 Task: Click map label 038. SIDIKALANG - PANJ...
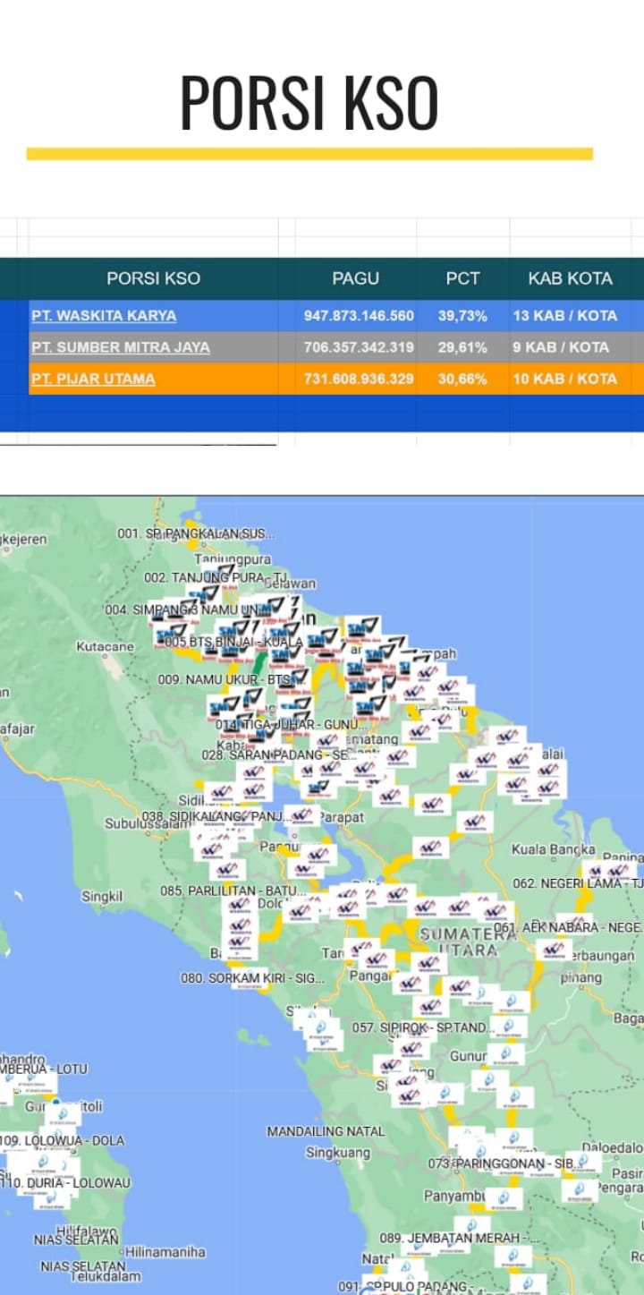point(216,816)
